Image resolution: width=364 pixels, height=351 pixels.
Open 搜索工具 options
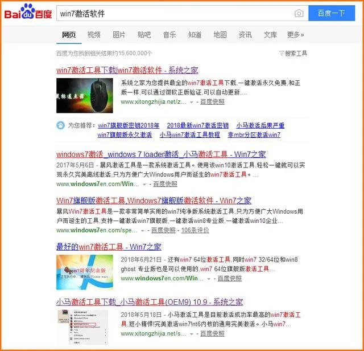point(296,54)
